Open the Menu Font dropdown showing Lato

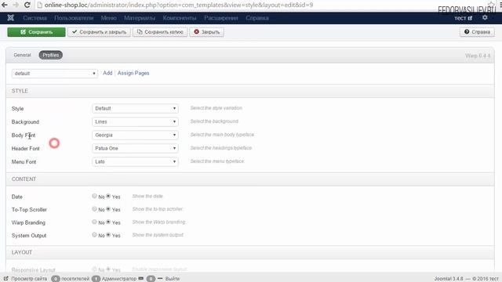(x=135, y=162)
